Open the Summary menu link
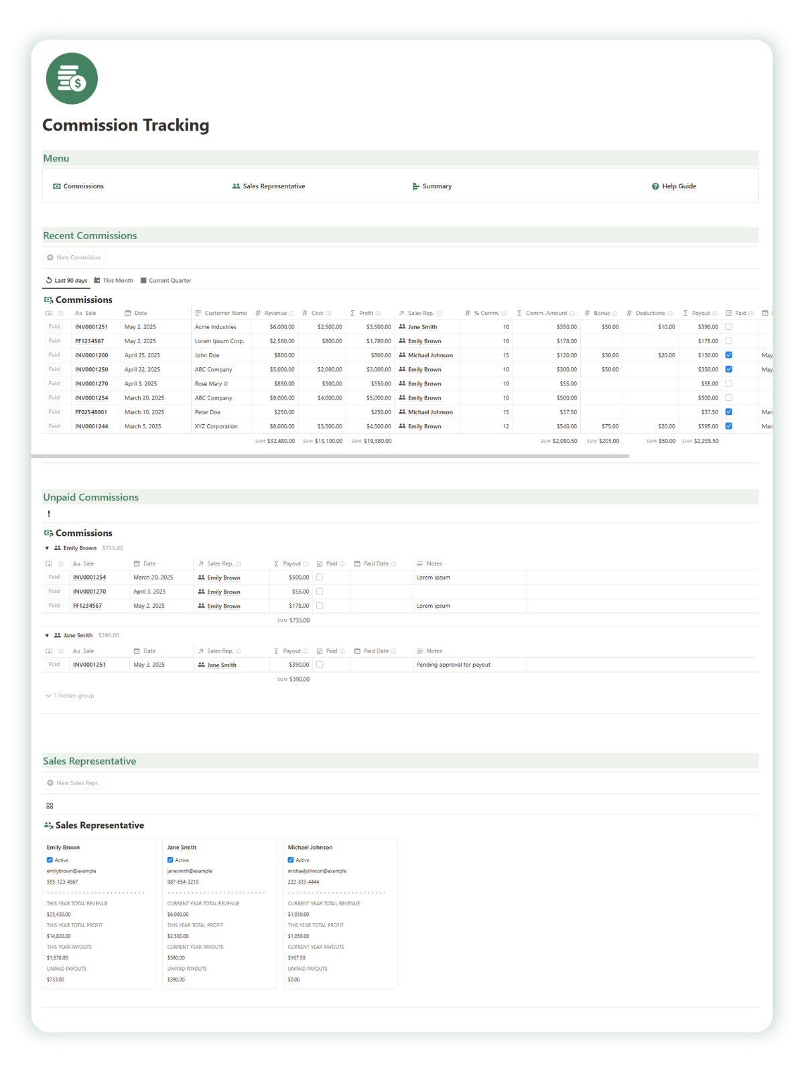 (x=431, y=186)
